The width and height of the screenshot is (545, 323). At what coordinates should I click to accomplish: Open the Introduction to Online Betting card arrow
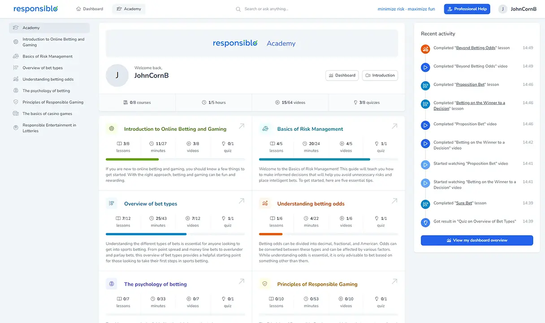point(241,126)
